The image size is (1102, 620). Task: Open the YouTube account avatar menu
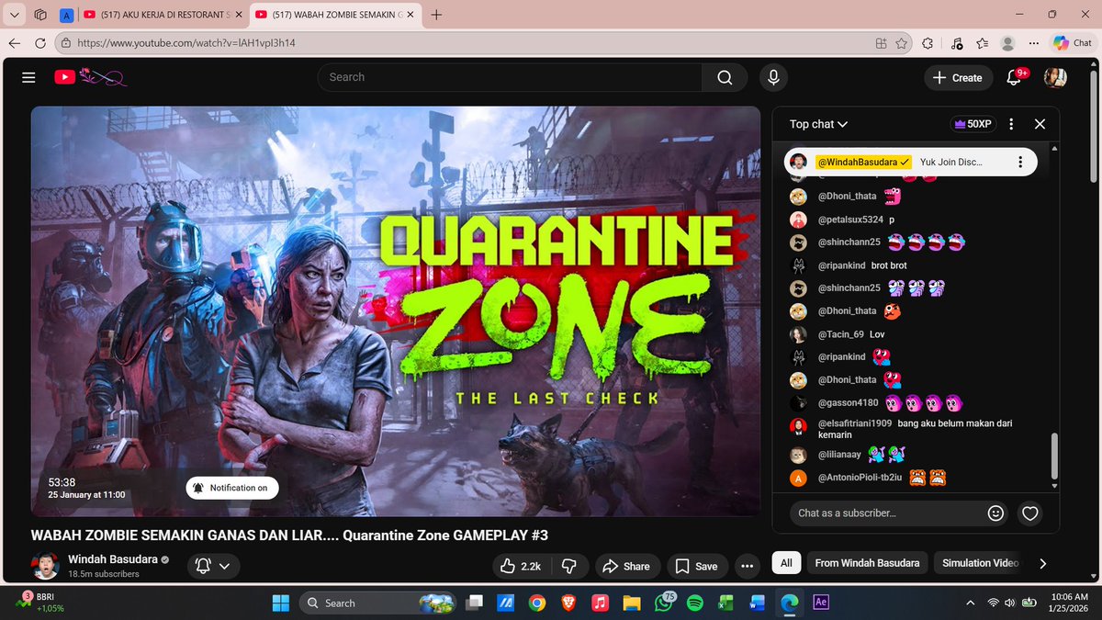click(x=1055, y=78)
